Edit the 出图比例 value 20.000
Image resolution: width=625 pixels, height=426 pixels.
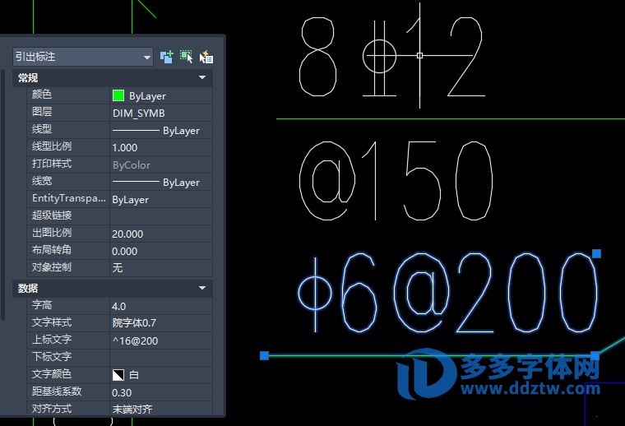pyautogui.click(x=160, y=234)
